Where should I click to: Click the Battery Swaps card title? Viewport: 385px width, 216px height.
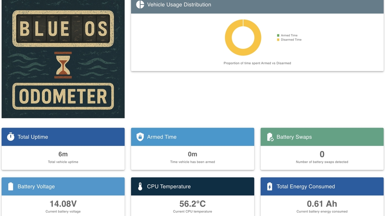294,137
